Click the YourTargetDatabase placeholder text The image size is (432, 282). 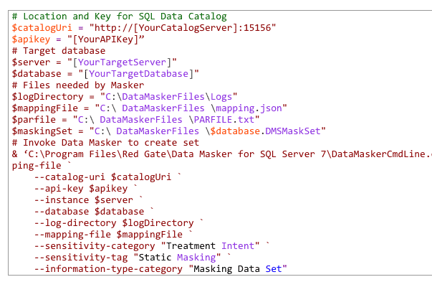(138, 74)
